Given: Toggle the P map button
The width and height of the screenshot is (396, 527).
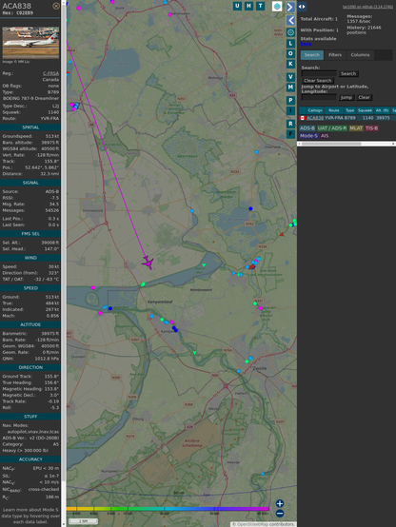Looking at the screenshot, I should 290,100.
